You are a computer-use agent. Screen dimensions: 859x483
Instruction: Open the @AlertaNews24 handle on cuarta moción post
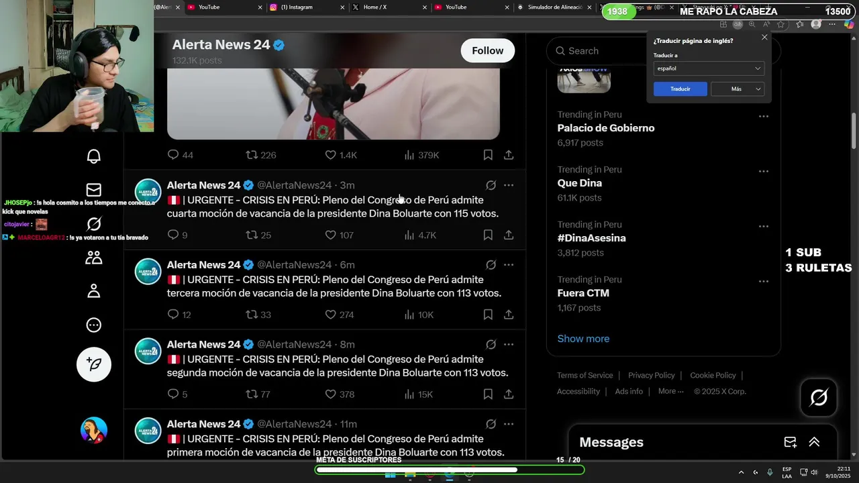(294, 185)
